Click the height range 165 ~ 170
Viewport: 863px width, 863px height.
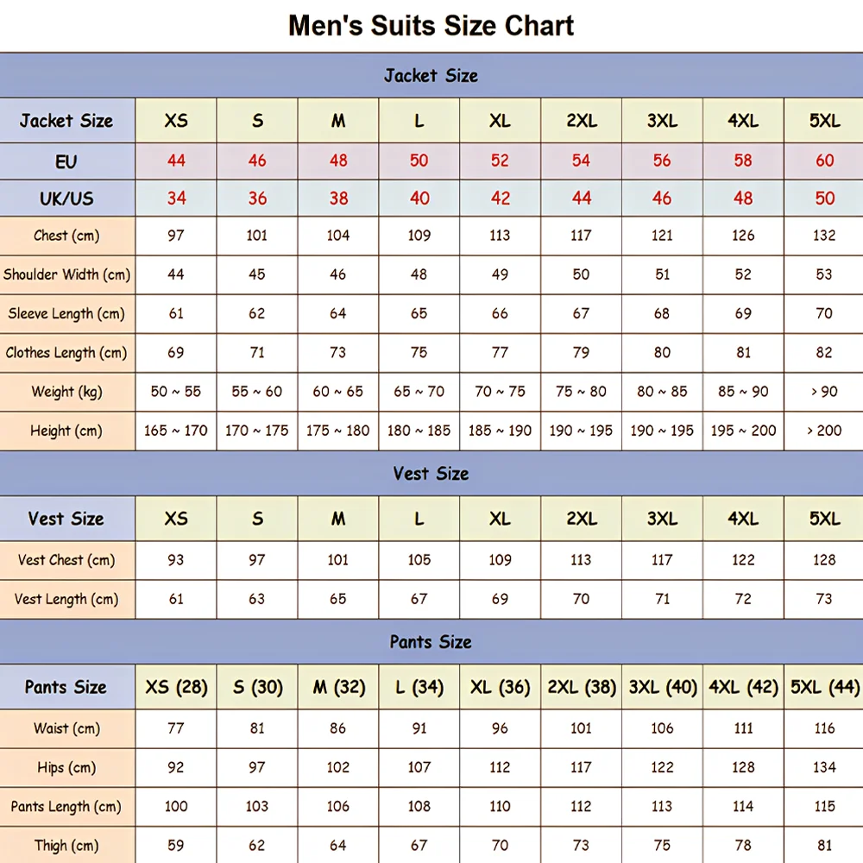pyautogui.click(x=176, y=431)
